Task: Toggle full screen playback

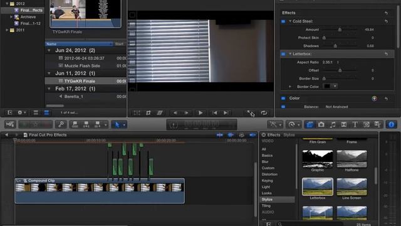Action: coord(249,113)
